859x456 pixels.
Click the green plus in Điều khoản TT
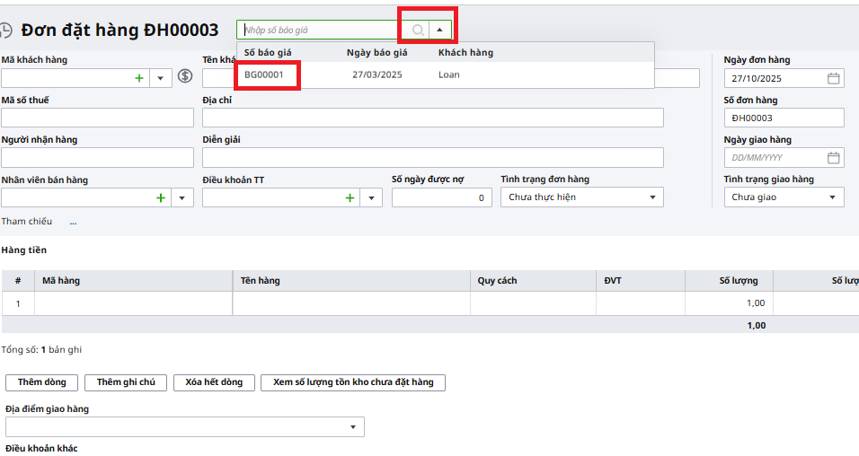point(350,197)
